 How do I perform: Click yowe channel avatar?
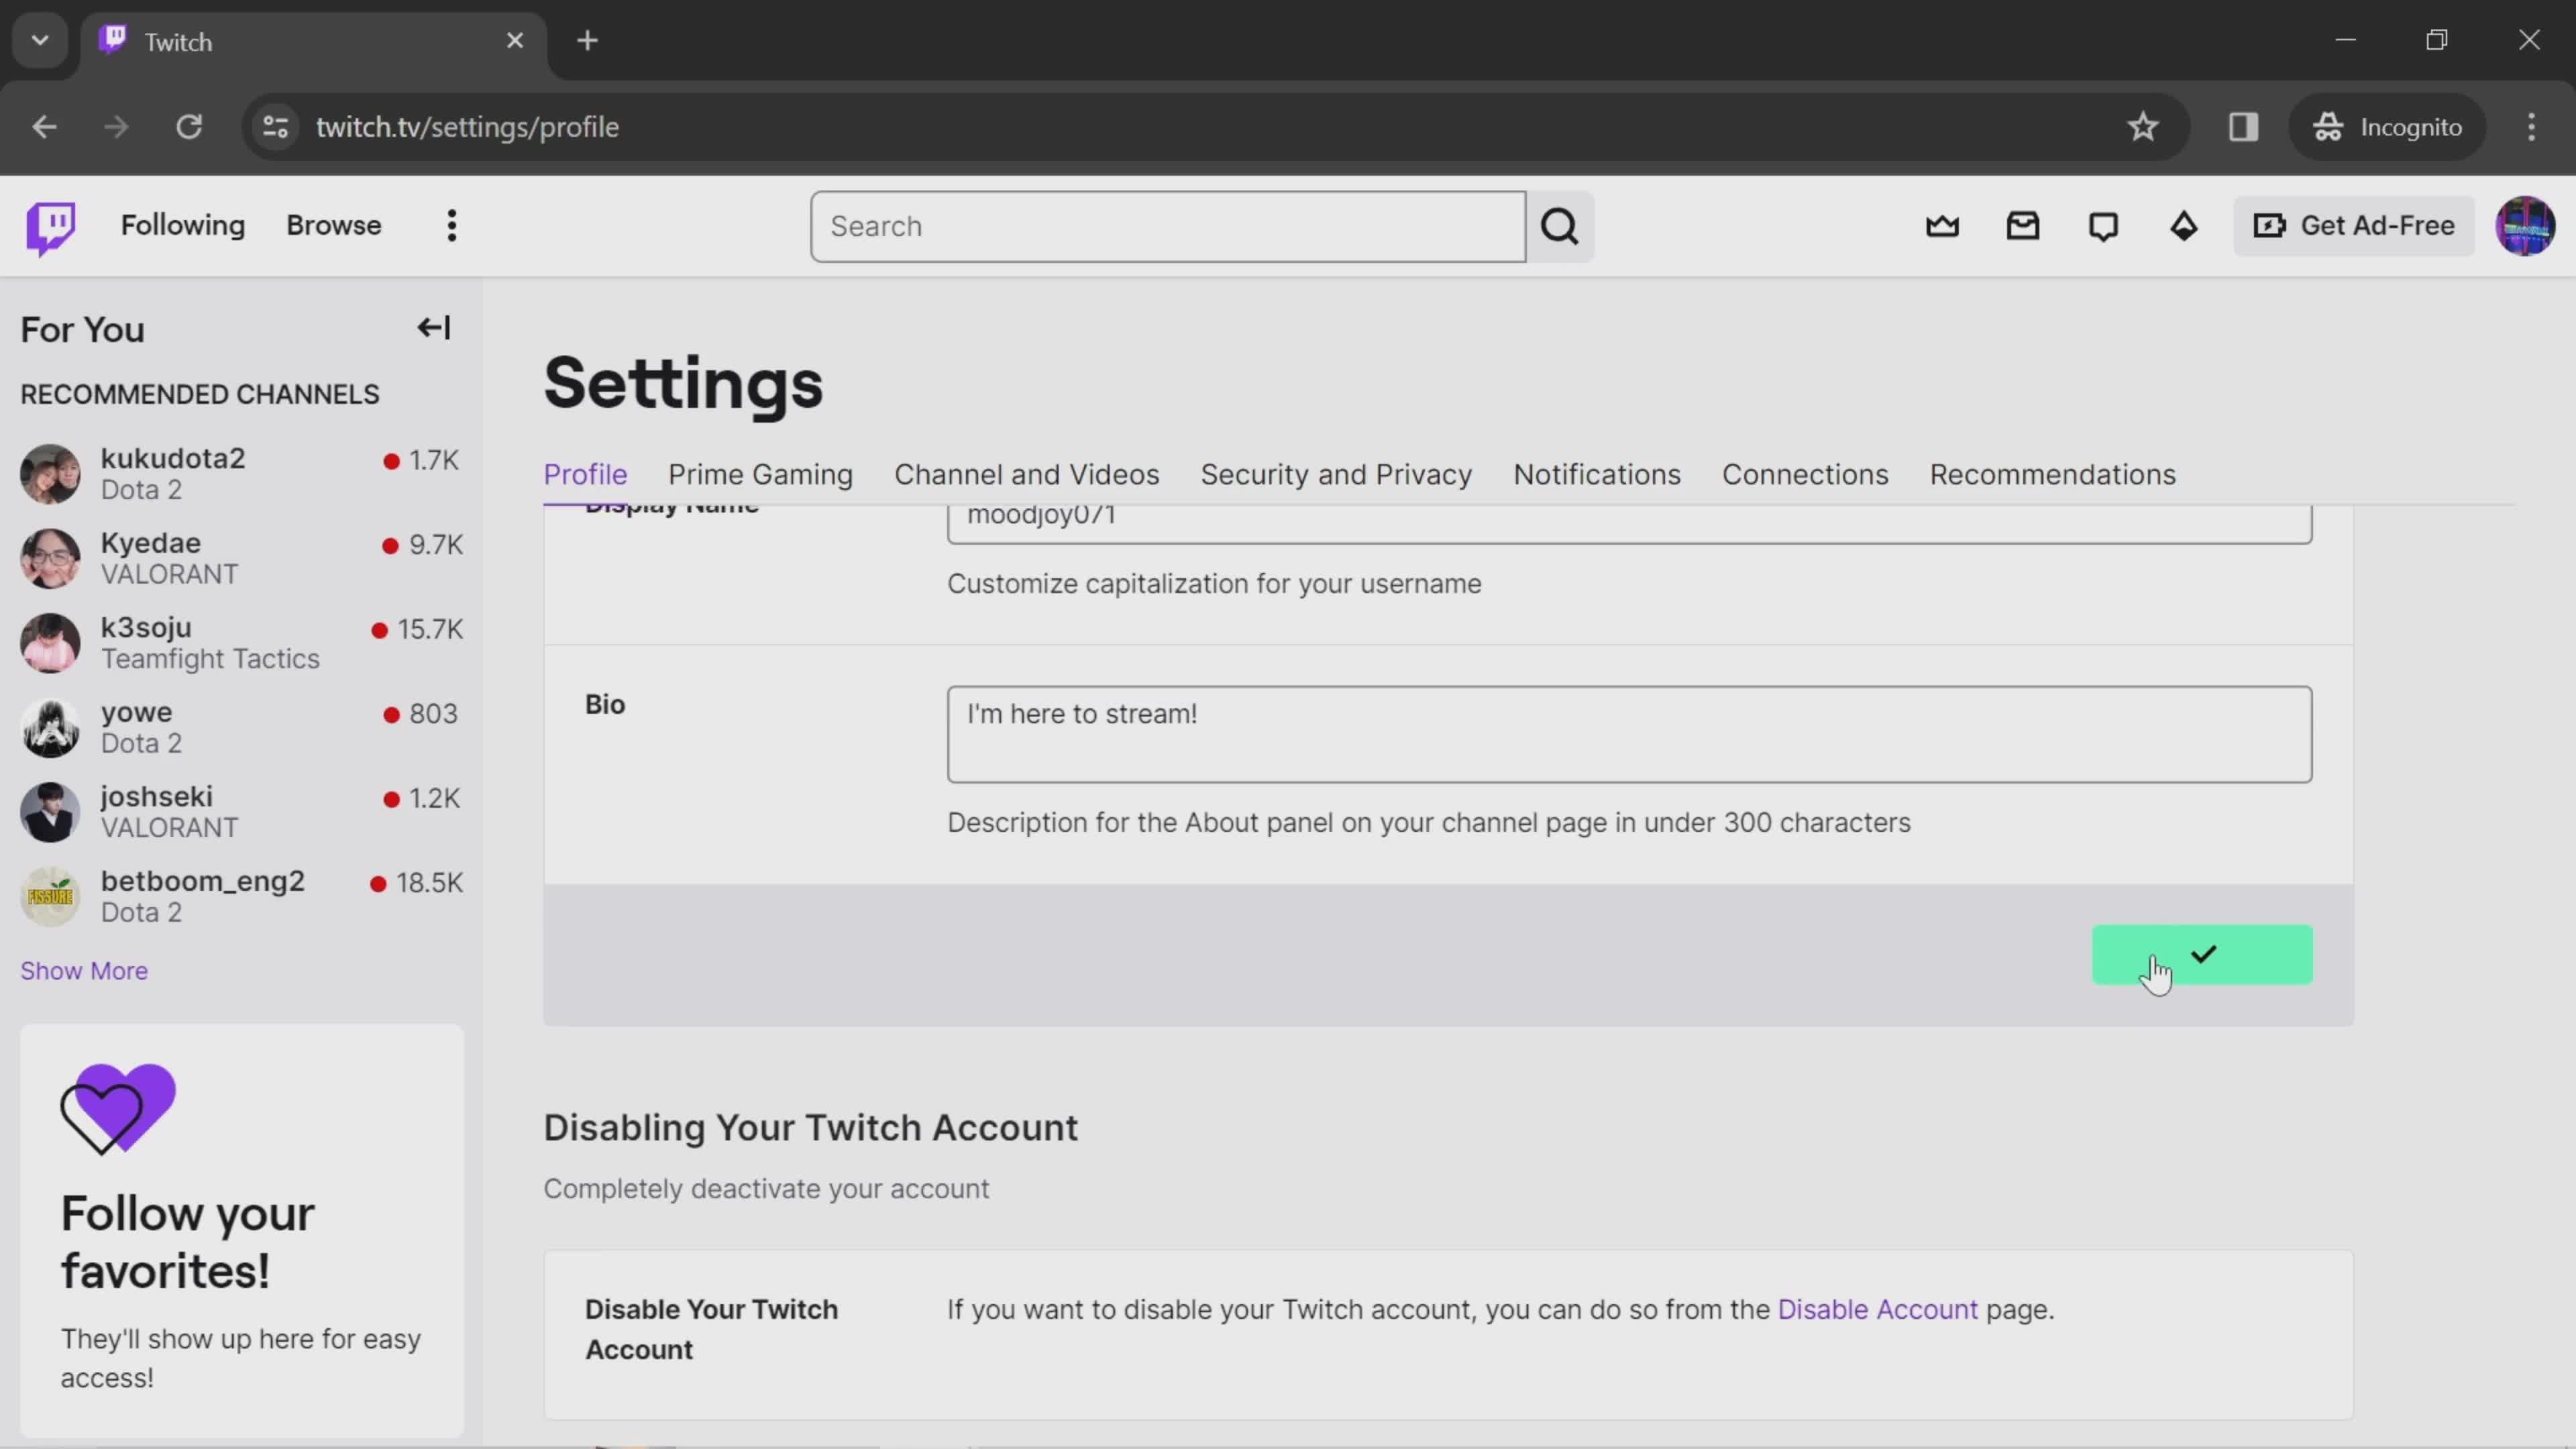50,727
